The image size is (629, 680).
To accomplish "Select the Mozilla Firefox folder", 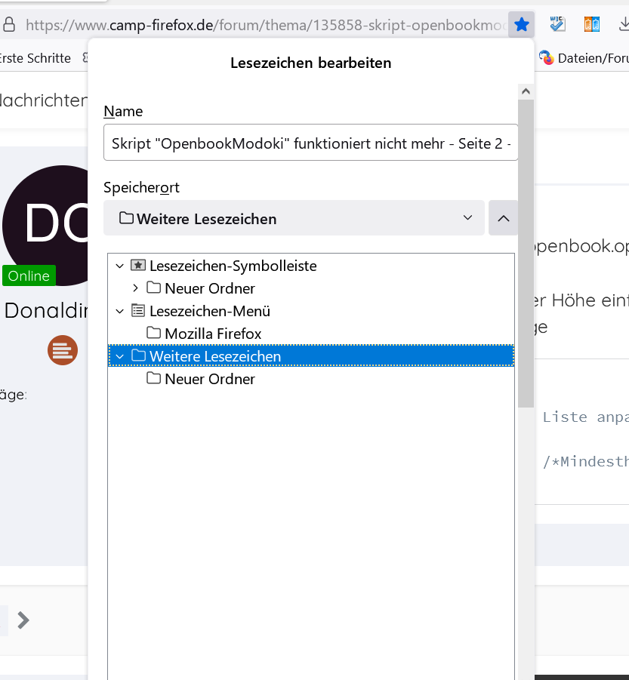I will point(212,334).
